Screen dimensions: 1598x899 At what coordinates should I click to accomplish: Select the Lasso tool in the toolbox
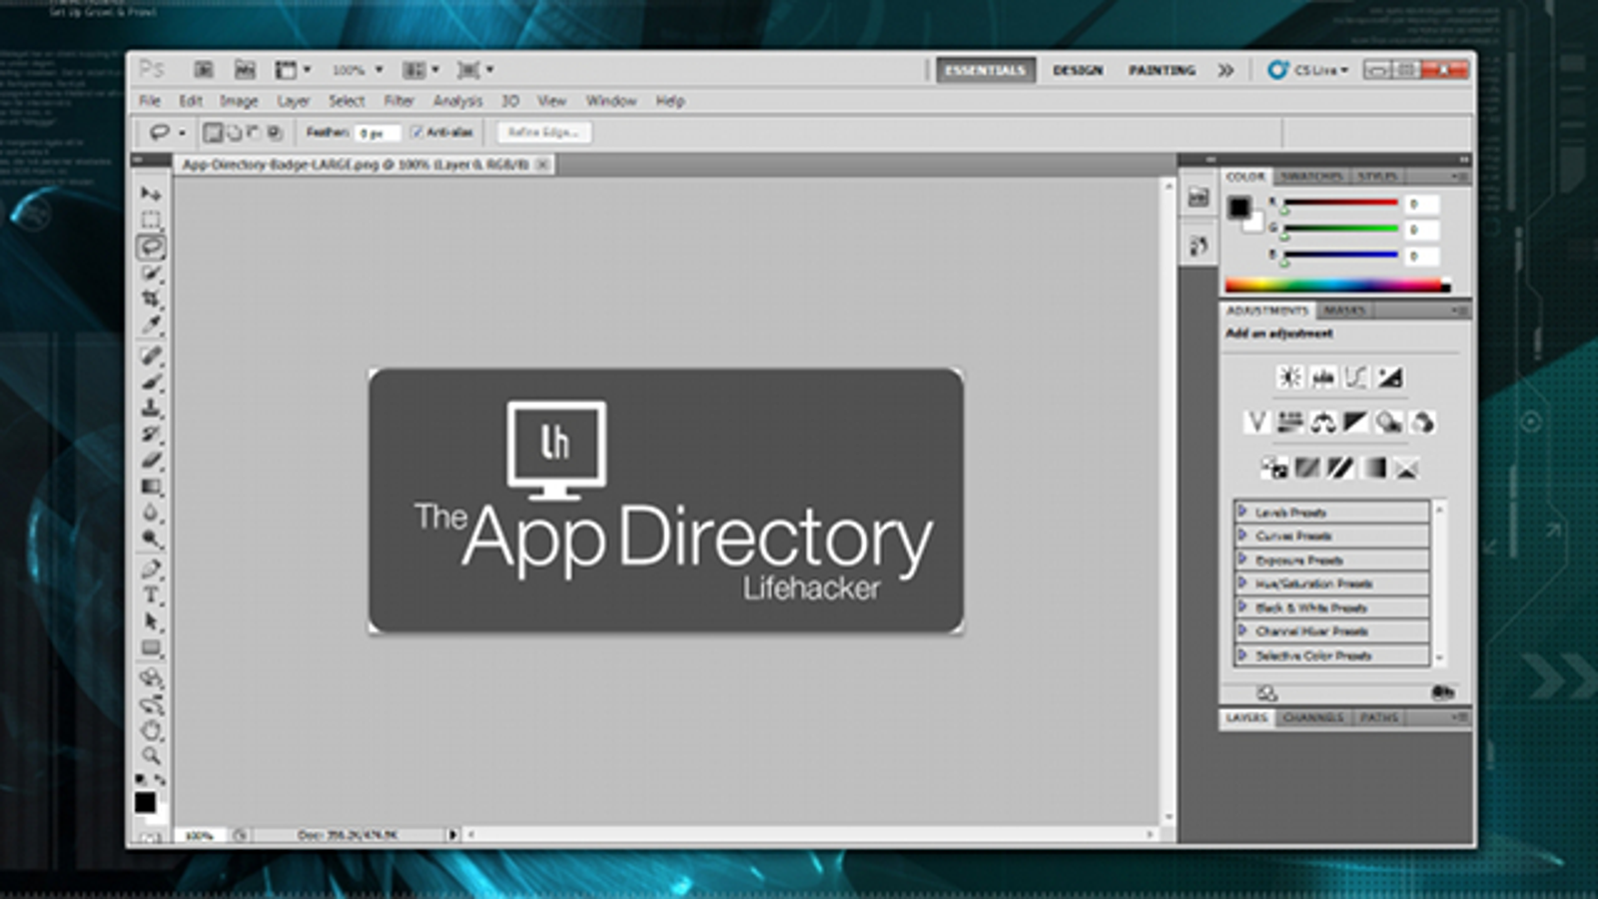(x=151, y=246)
